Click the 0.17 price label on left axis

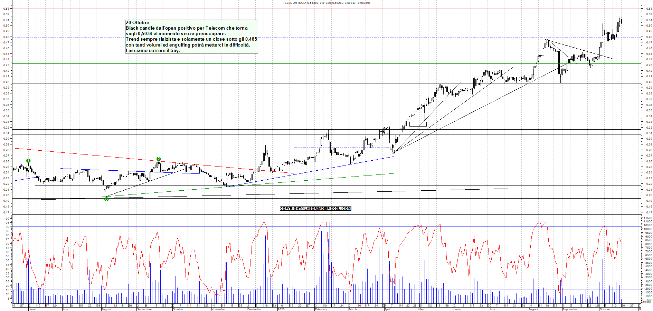coord(6,212)
